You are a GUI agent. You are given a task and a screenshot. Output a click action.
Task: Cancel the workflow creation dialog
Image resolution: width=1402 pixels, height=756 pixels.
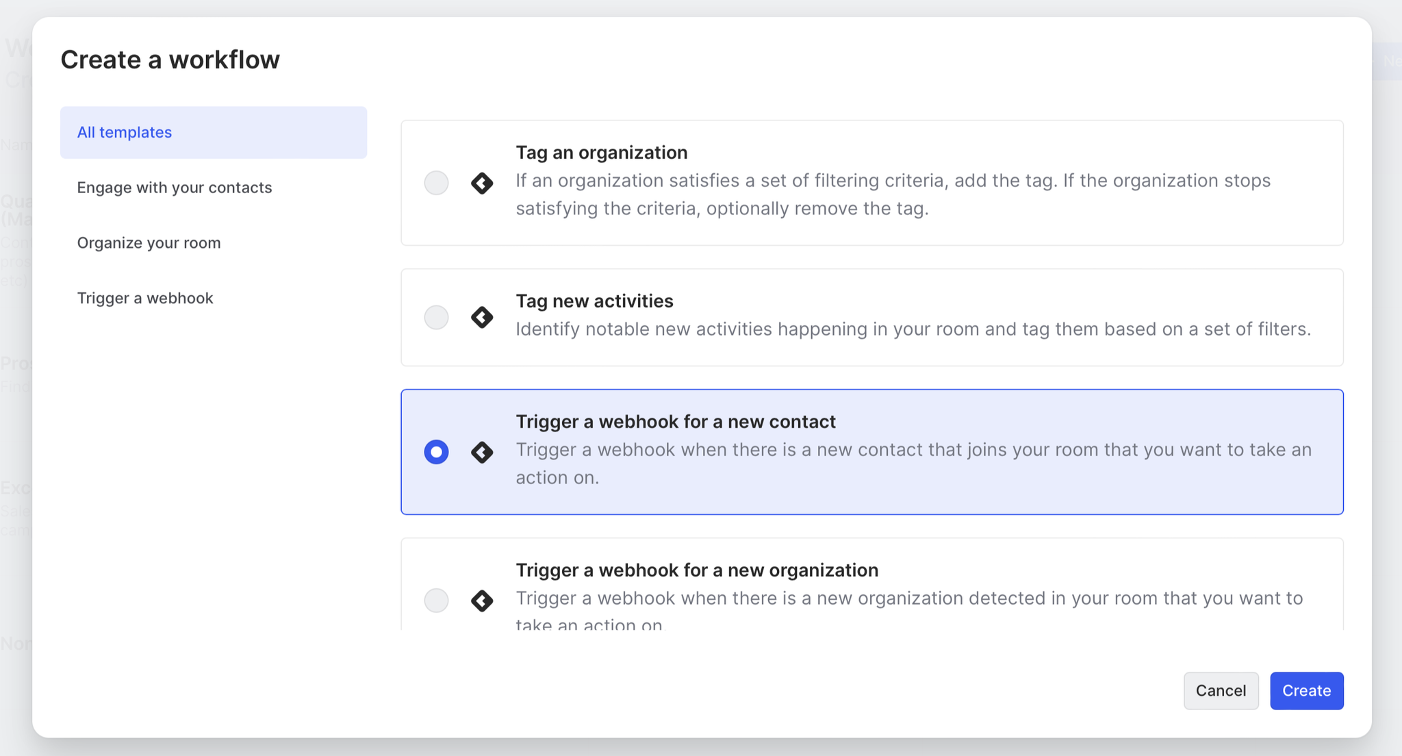[1221, 690]
